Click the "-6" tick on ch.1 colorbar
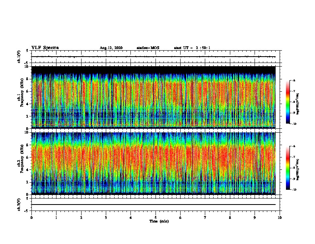 (x=294, y=80)
